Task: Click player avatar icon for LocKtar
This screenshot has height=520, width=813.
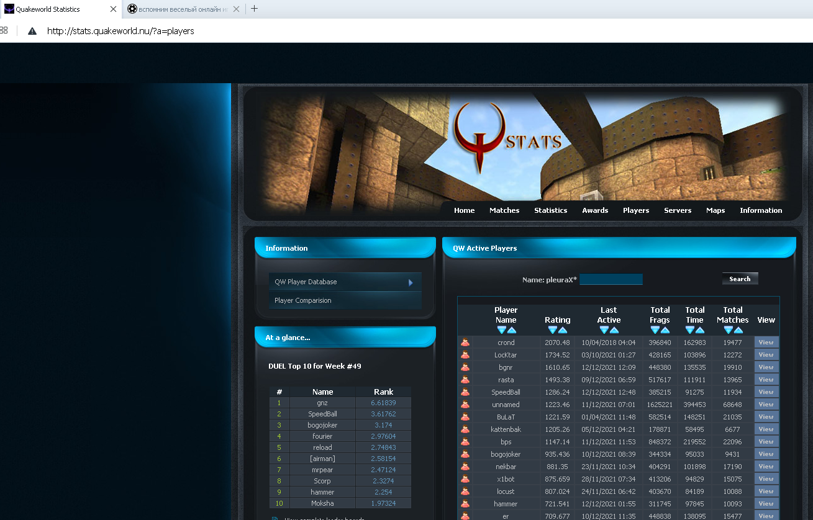Action: [465, 355]
